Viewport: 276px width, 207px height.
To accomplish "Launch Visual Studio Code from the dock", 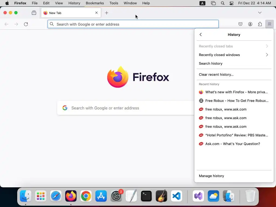I will [177, 196].
